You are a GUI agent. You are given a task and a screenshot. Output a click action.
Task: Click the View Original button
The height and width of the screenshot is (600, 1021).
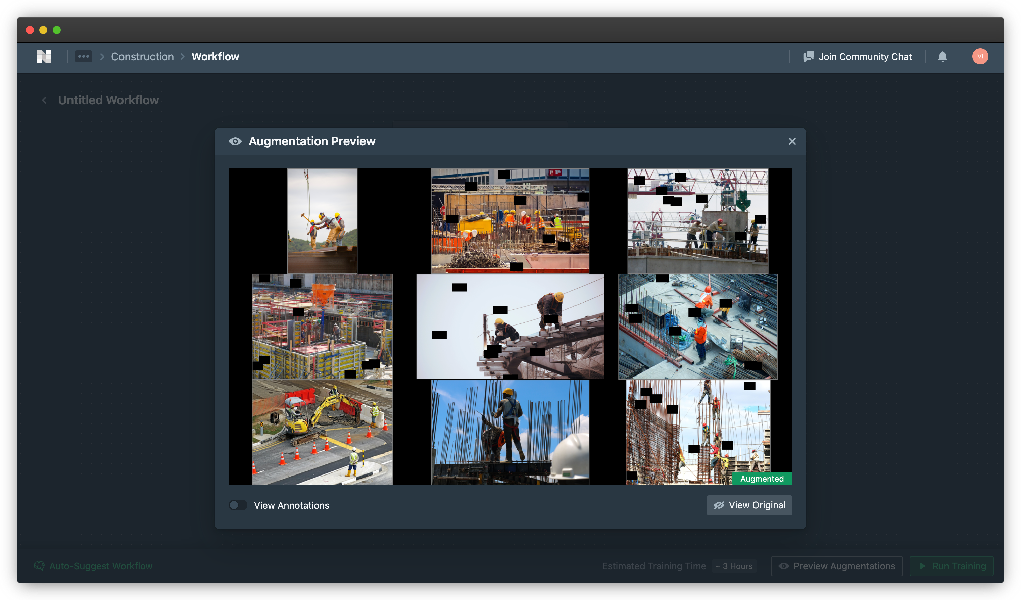click(749, 505)
